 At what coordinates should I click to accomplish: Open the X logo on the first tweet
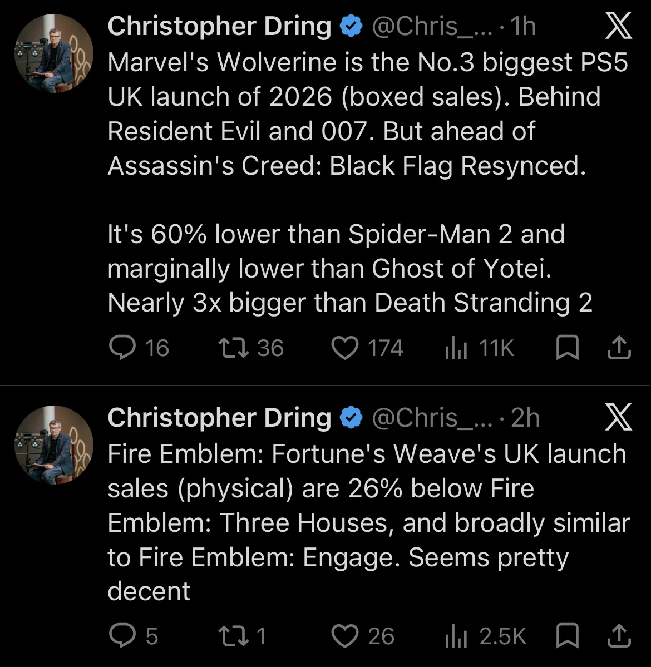pos(618,26)
